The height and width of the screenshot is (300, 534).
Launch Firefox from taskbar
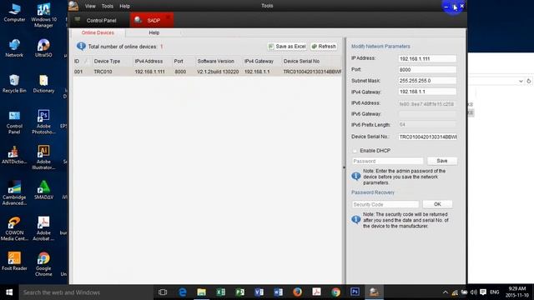pyautogui.click(x=297, y=292)
